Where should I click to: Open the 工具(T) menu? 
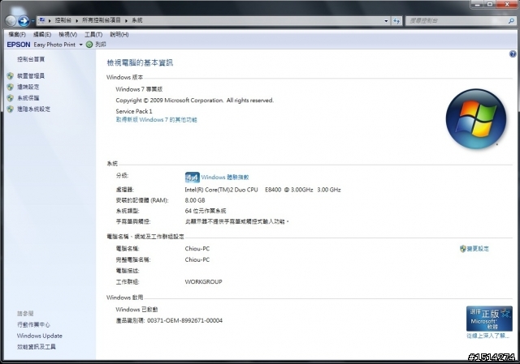(x=93, y=34)
